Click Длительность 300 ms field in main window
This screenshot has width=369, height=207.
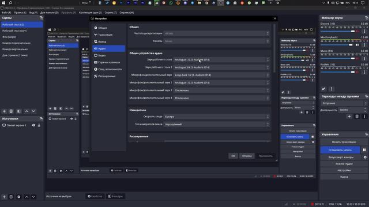tap(352, 110)
